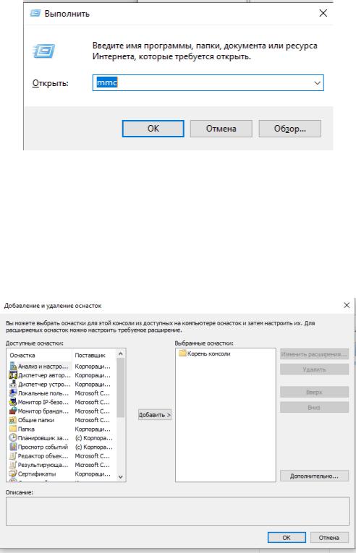Click the Вниз button

(x=314, y=407)
